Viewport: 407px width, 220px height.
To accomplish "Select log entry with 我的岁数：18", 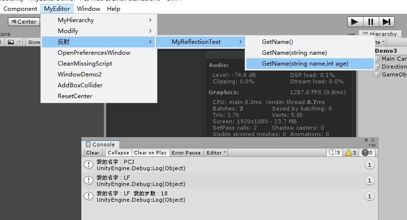I will (230, 197).
